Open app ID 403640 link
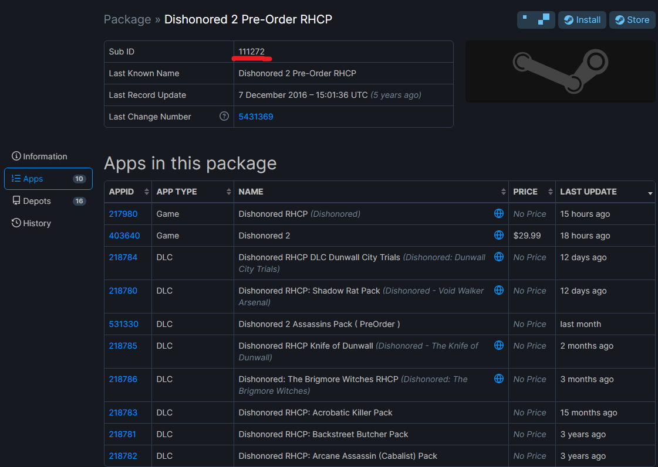The height and width of the screenshot is (467, 658). click(124, 236)
